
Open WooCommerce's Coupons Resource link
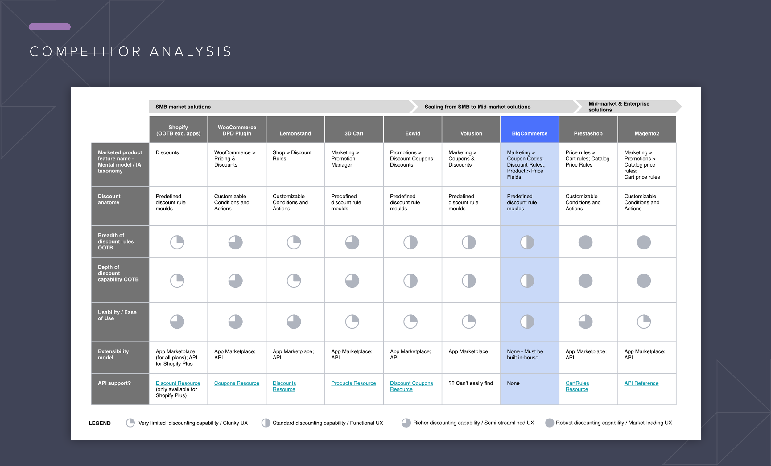click(237, 383)
